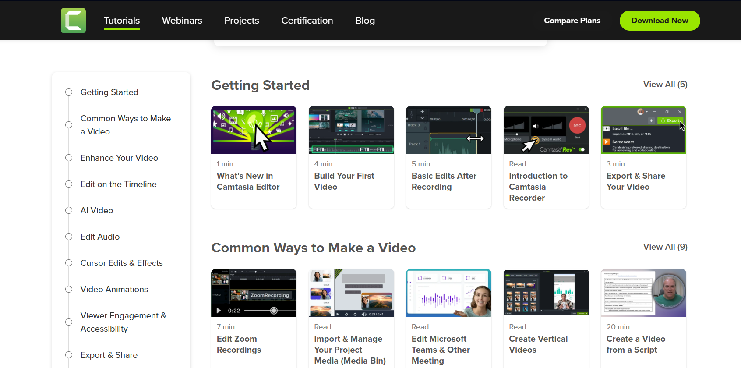View all 5 Getting Started tutorials
Viewport: 741px width, 368px height.
click(665, 84)
